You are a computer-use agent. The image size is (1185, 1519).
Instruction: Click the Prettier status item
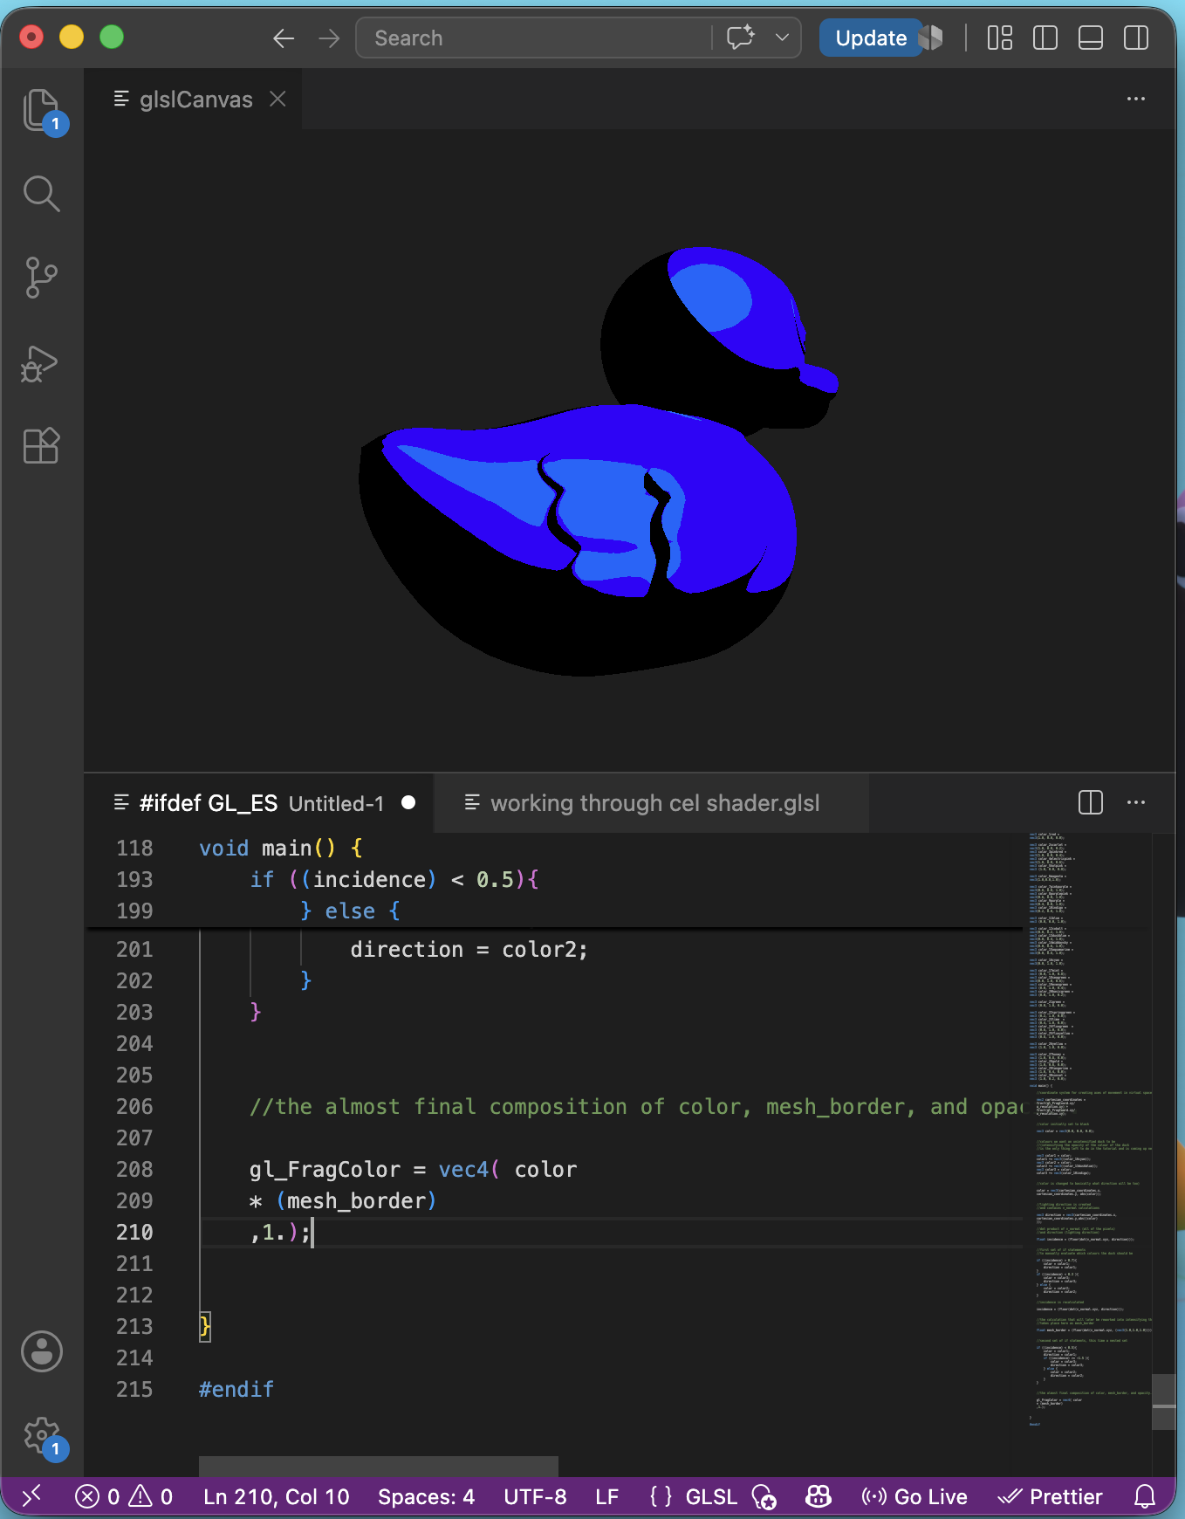[x=1050, y=1497]
